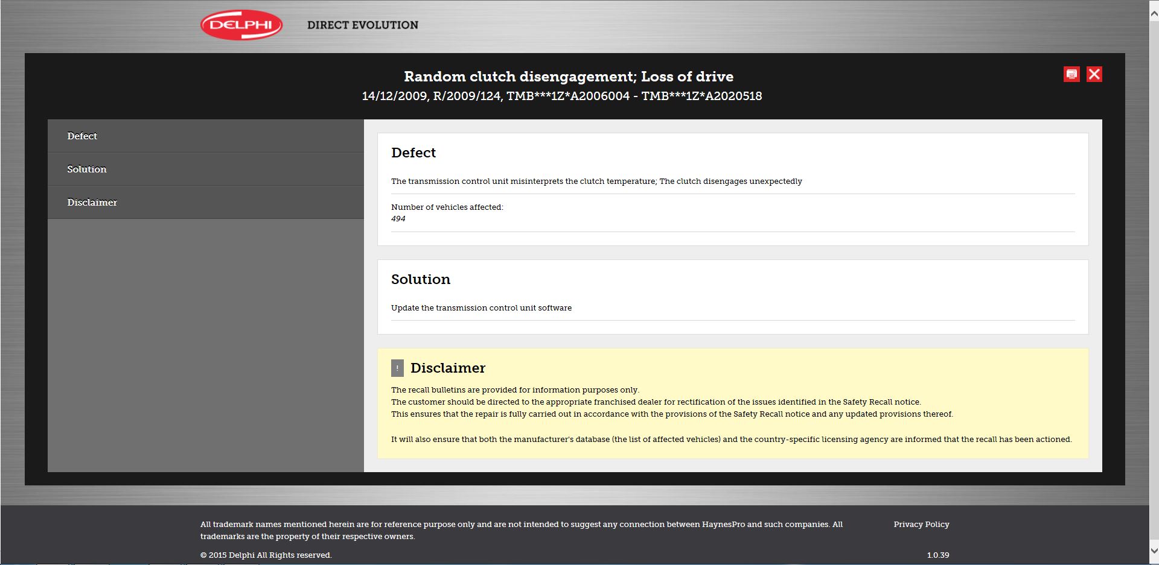Click the 'Update the transmission control unit software' text
Viewport: 1159px width, 565px height.
coord(481,308)
